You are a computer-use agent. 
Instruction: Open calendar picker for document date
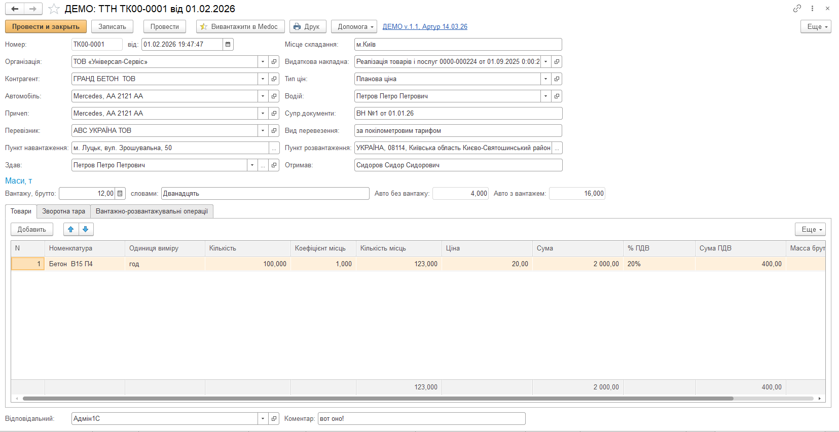[x=228, y=45]
